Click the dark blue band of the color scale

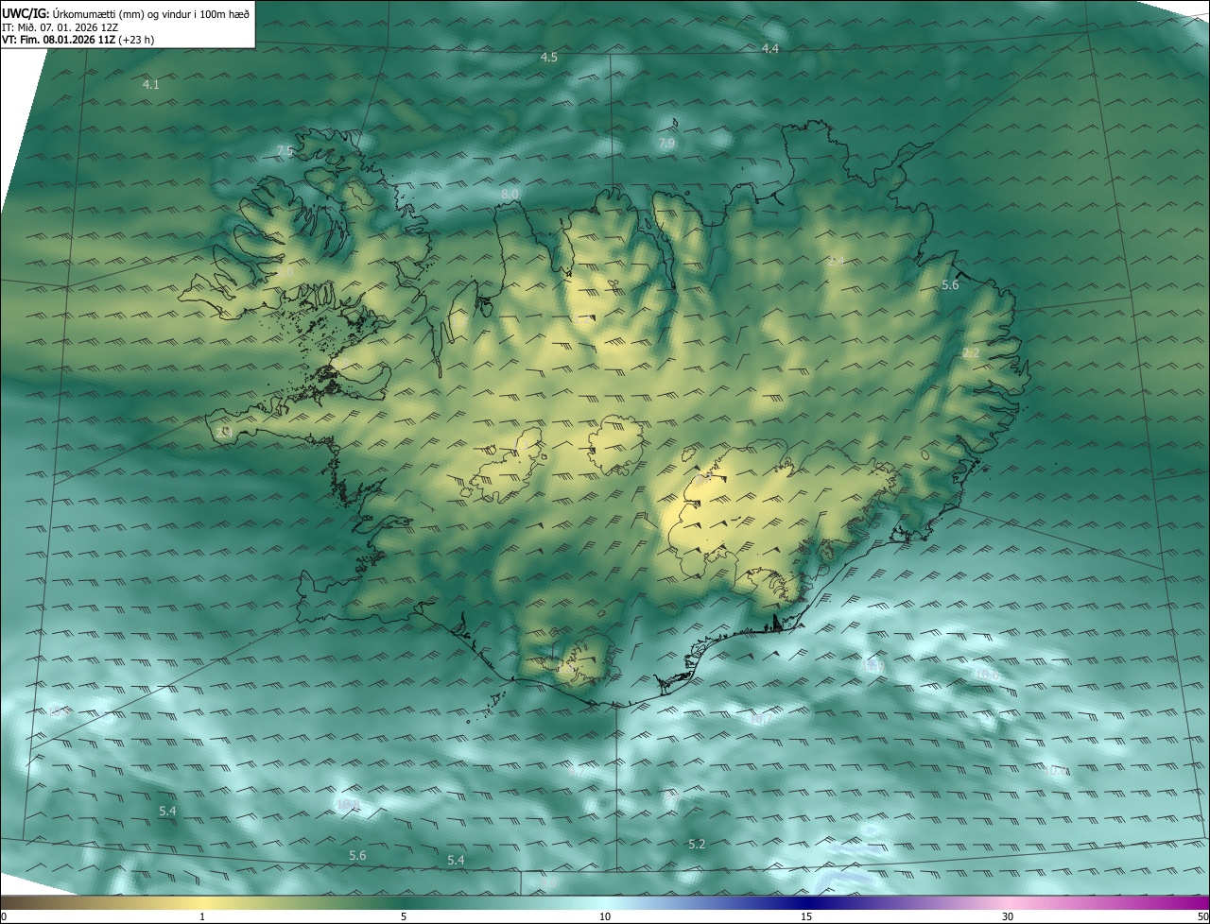[806, 902]
